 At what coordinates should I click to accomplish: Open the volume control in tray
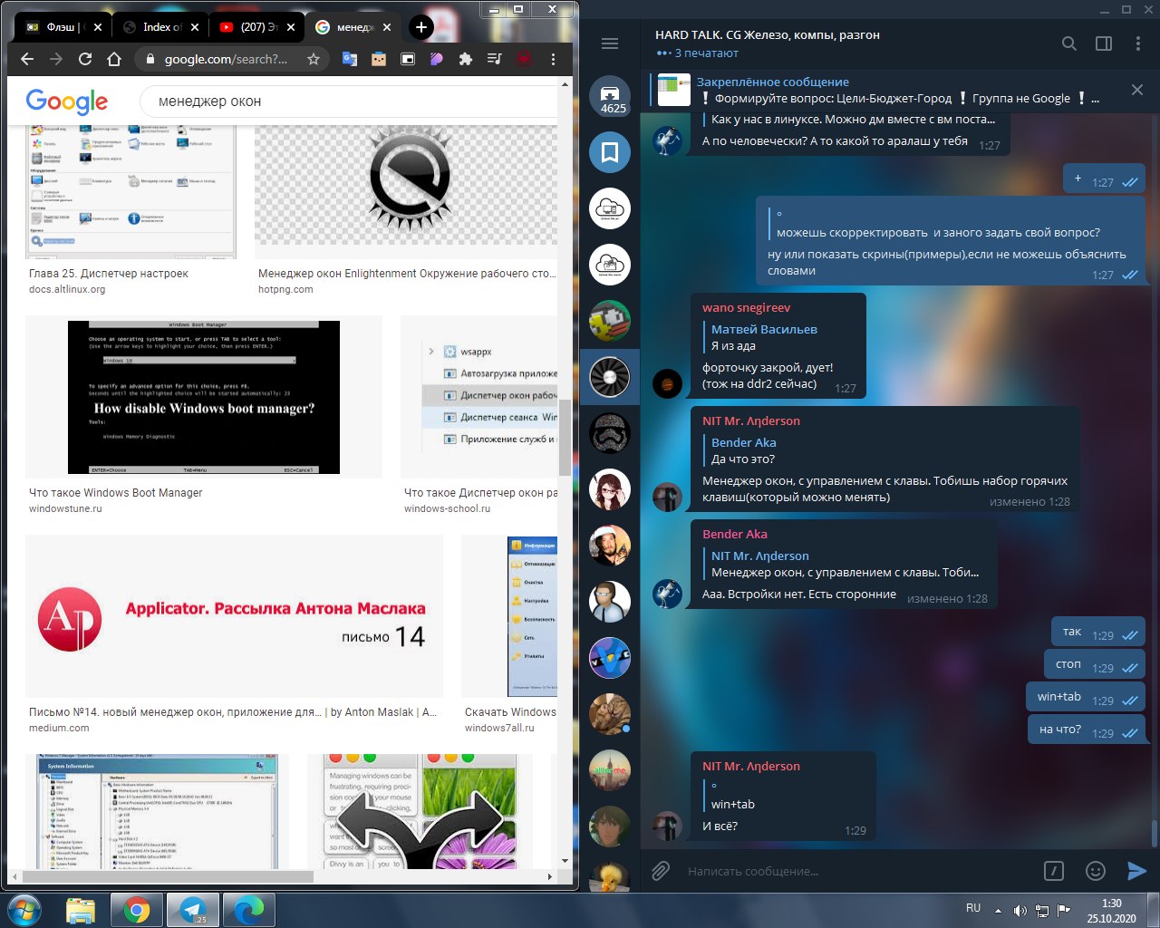point(1020,910)
